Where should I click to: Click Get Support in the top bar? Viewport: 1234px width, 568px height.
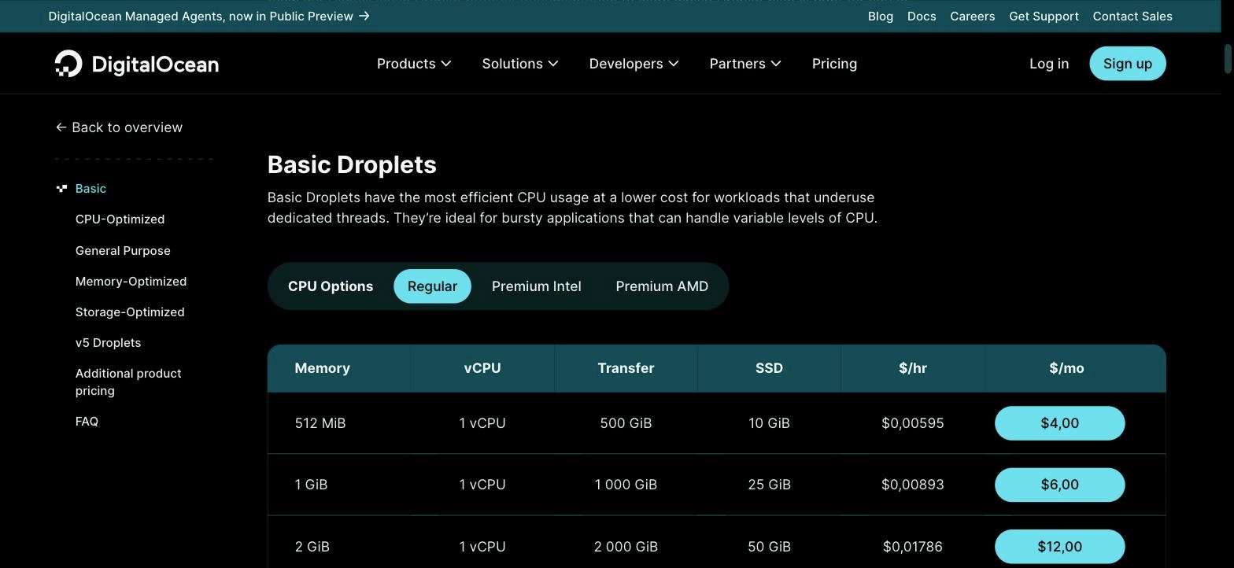pos(1044,16)
